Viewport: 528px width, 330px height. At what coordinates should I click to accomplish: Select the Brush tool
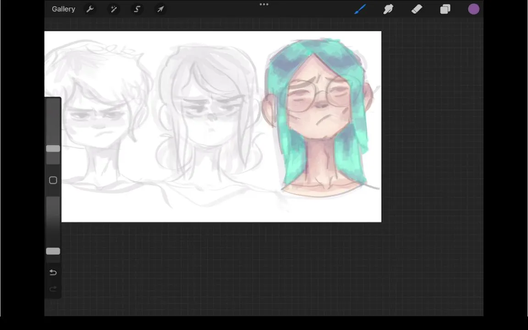click(360, 9)
